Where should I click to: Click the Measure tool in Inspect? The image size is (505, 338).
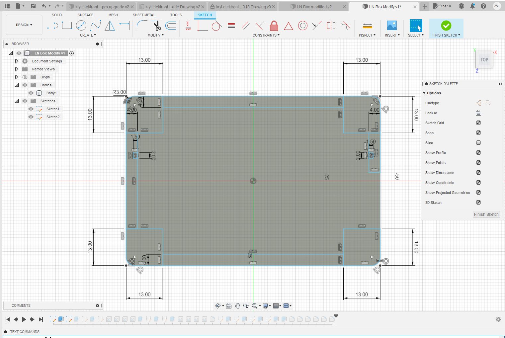coord(367,26)
